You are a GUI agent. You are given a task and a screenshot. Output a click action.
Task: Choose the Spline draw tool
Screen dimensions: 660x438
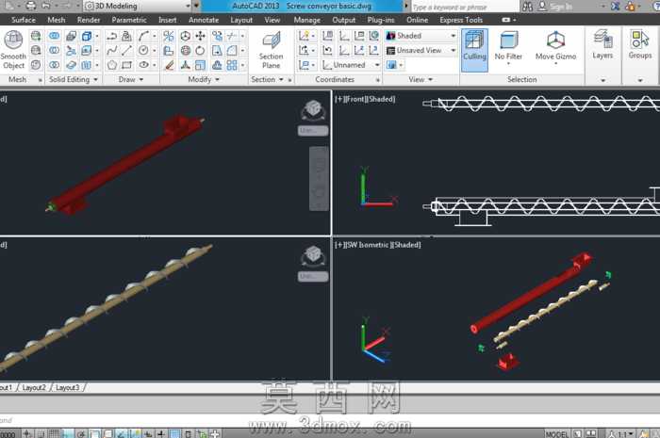click(x=111, y=51)
